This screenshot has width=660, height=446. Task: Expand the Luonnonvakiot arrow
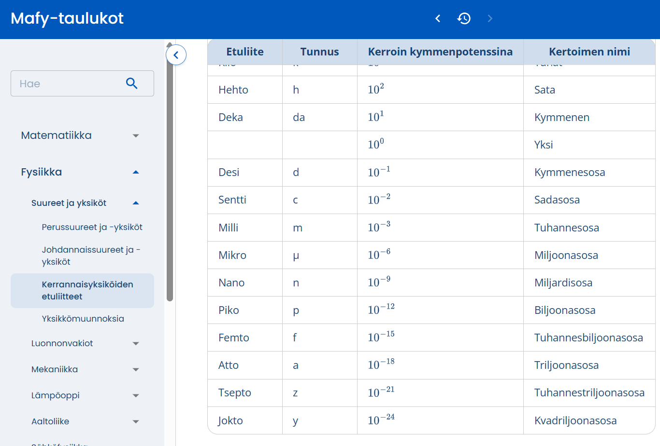(136, 343)
